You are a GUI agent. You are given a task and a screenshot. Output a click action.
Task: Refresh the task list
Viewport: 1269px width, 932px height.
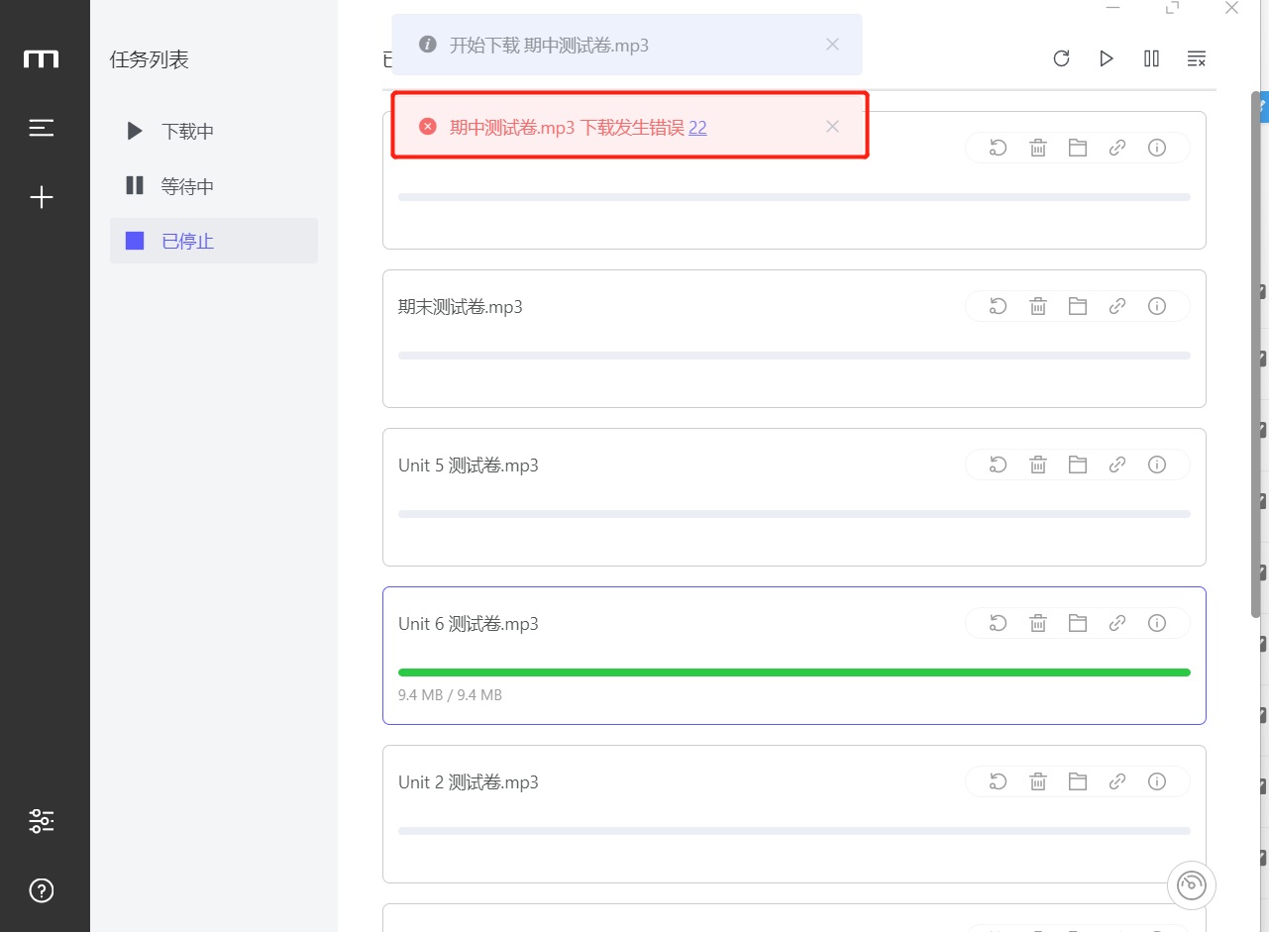tap(1061, 58)
